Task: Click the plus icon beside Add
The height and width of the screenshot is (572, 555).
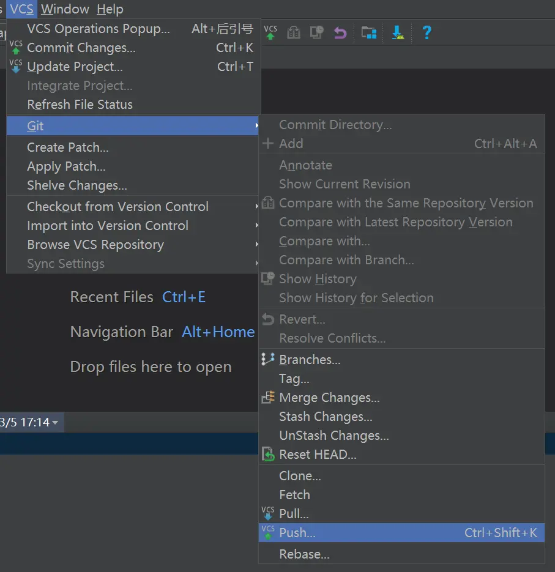Action: pyautogui.click(x=268, y=143)
